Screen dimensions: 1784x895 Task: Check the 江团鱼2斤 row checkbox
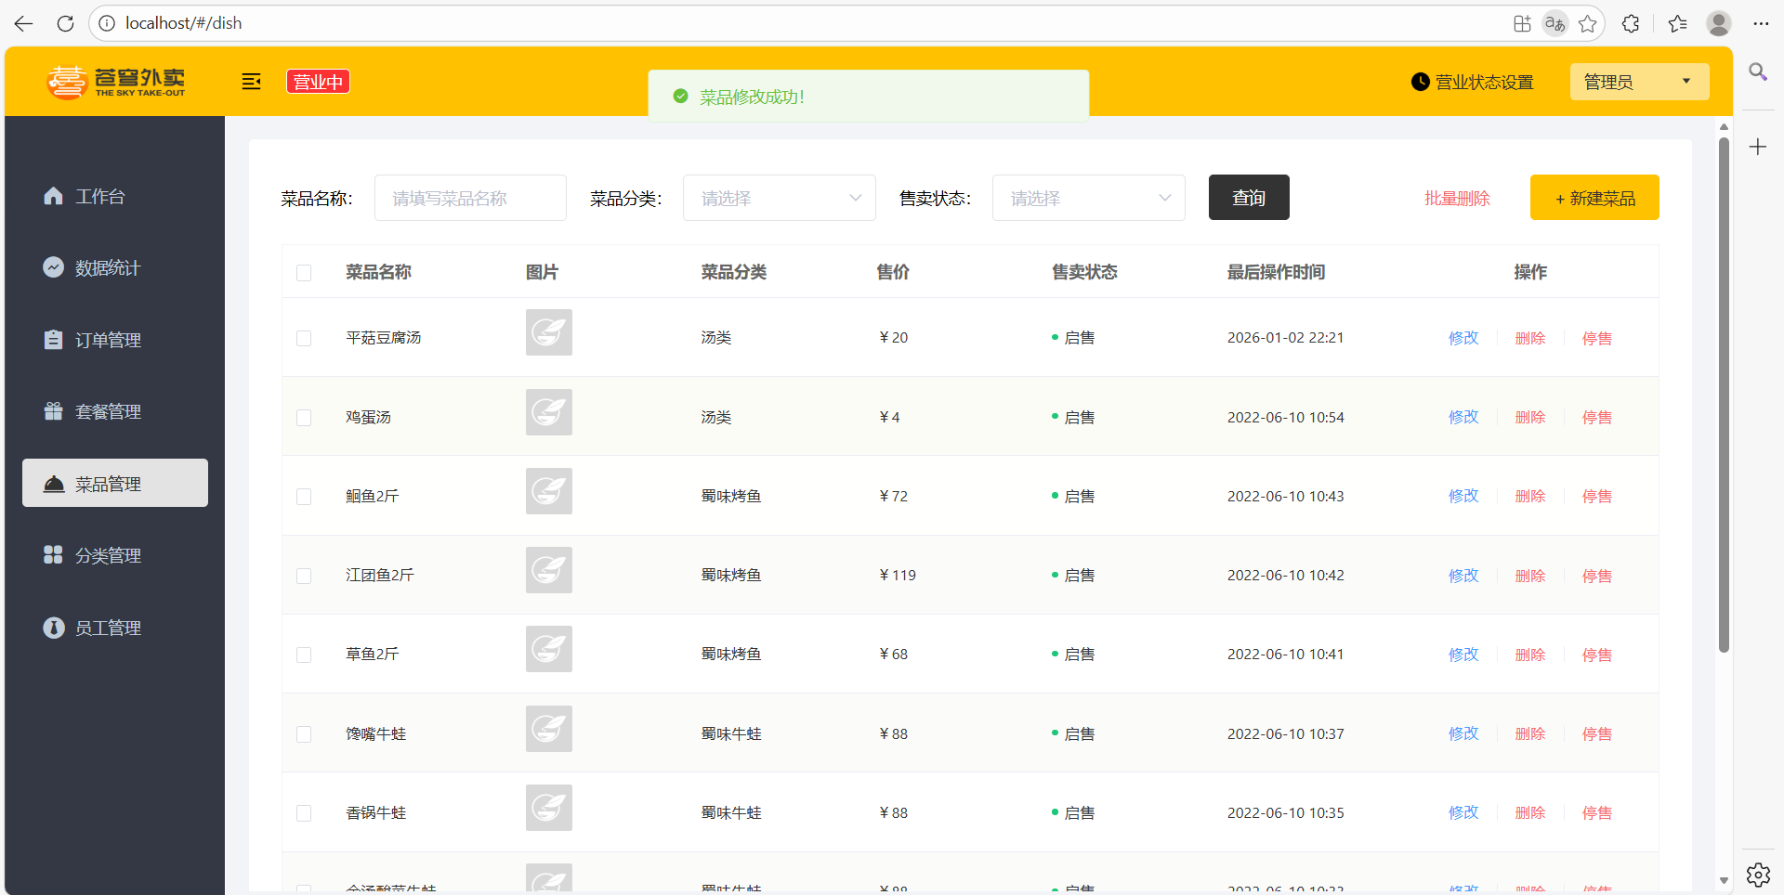coord(304,576)
